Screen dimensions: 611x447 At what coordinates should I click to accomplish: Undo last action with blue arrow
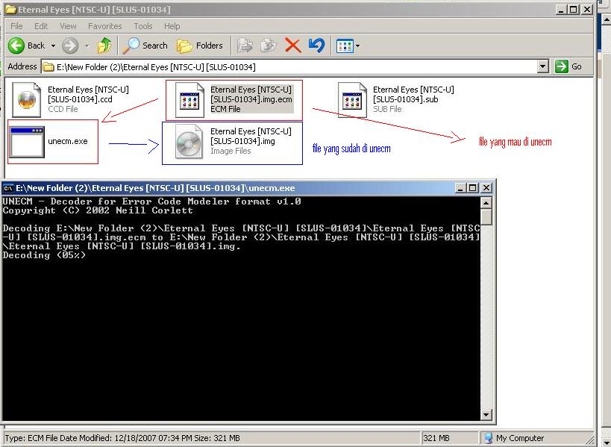click(316, 46)
